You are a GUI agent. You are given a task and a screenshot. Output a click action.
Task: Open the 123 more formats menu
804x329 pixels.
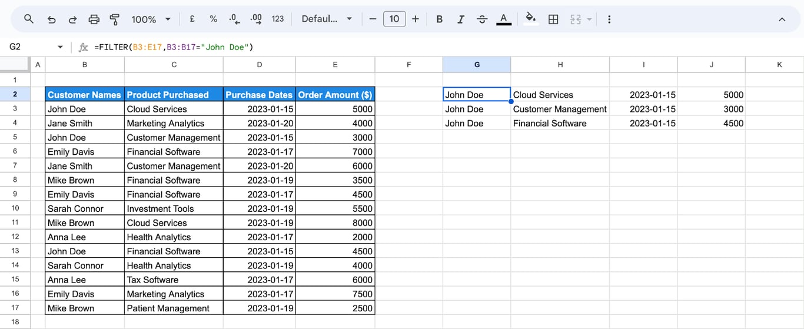(278, 19)
